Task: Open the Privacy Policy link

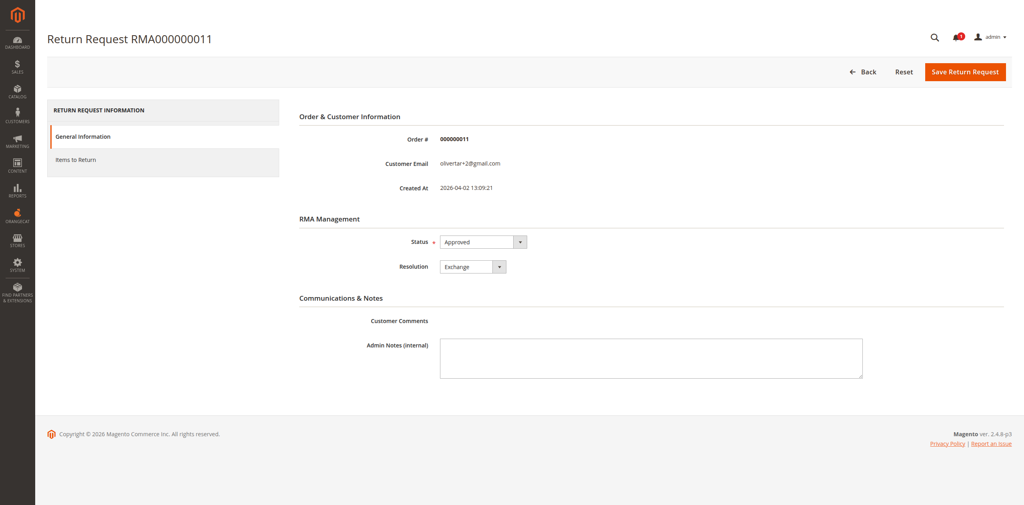Action: pyautogui.click(x=947, y=443)
